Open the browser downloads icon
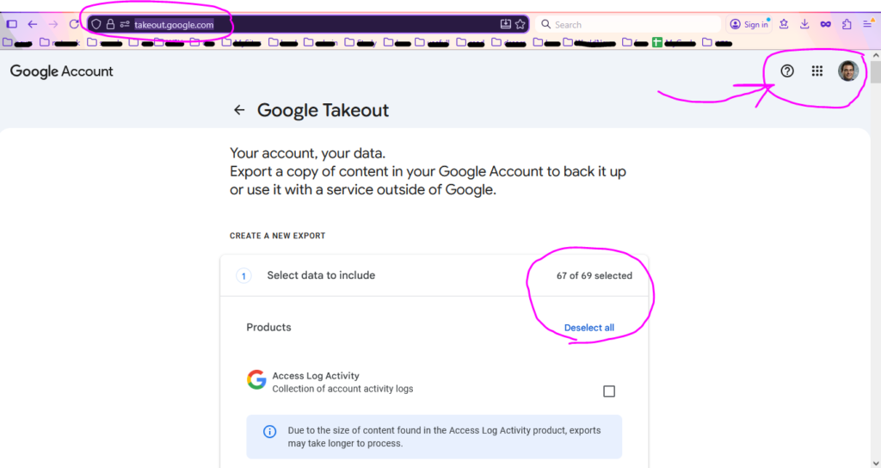Viewport: 881px width, 468px height. 804,24
